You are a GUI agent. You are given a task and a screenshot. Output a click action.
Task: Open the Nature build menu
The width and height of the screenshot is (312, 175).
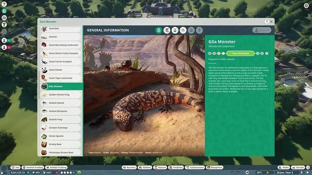coord(160,167)
